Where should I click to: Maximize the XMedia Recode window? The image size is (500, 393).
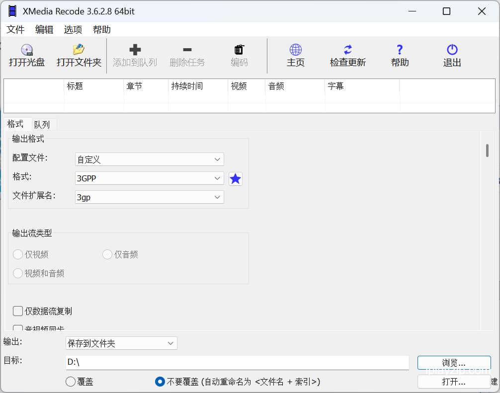point(447,11)
